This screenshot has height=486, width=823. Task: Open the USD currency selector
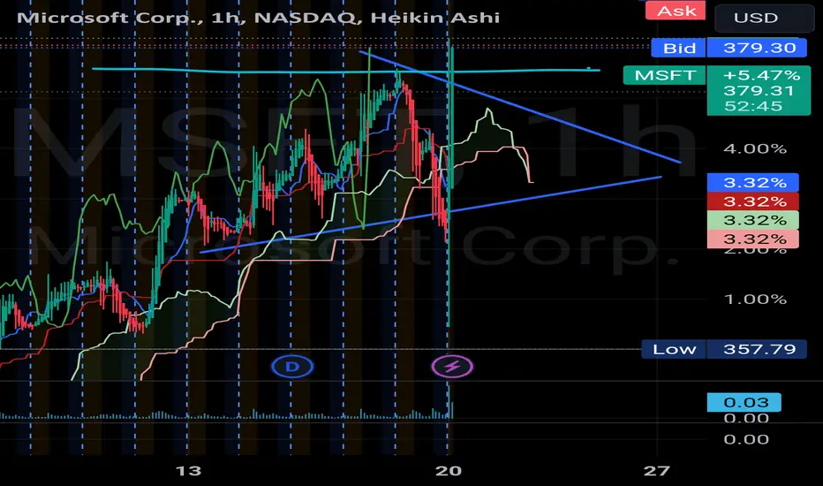click(764, 18)
